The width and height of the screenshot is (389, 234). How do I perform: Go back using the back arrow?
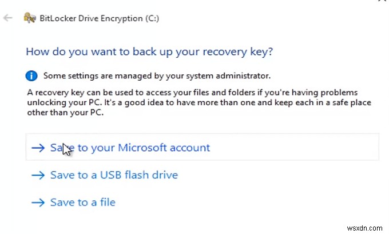[x=8, y=18]
